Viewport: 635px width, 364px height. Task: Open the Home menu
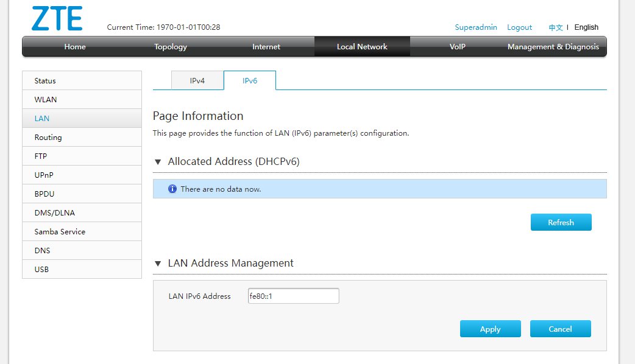[75, 47]
